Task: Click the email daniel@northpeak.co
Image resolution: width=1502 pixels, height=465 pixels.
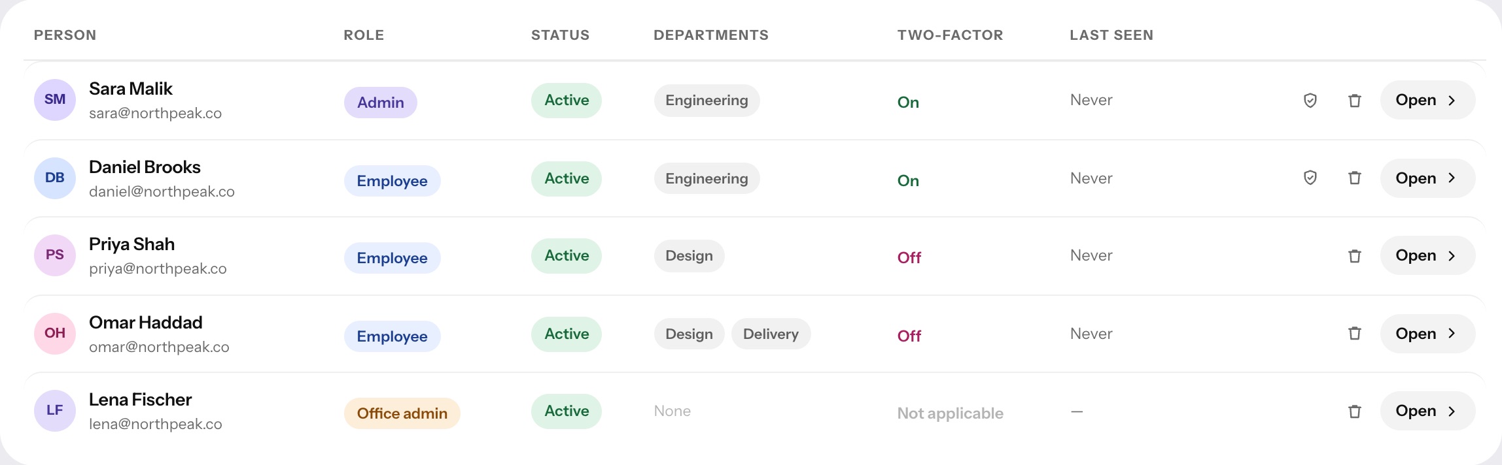Action: 162,191
